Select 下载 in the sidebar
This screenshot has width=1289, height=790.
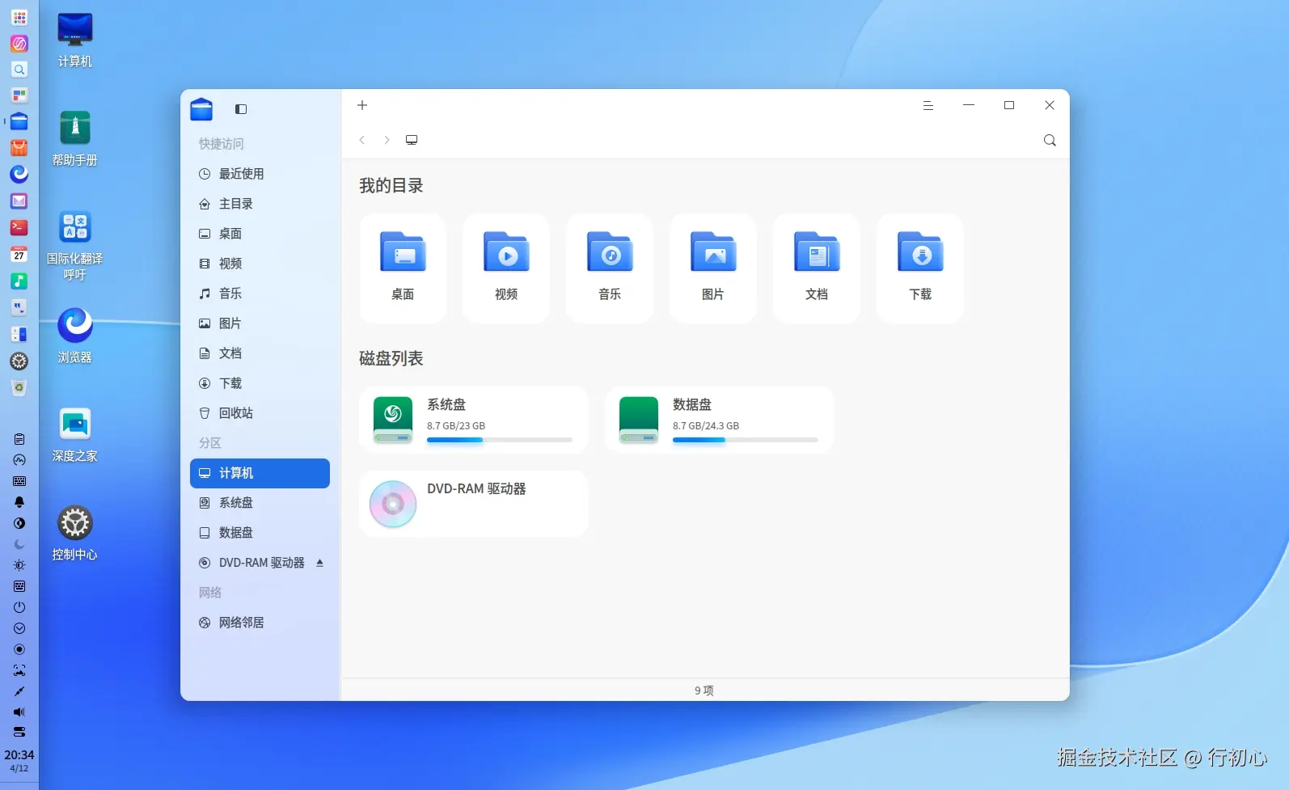(x=260, y=383)
